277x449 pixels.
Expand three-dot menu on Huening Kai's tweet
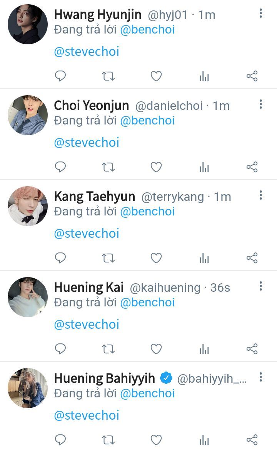261,286
